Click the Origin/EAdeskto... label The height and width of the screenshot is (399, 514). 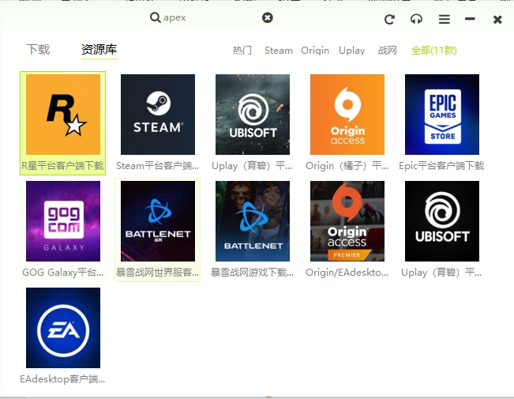(347, 273)
